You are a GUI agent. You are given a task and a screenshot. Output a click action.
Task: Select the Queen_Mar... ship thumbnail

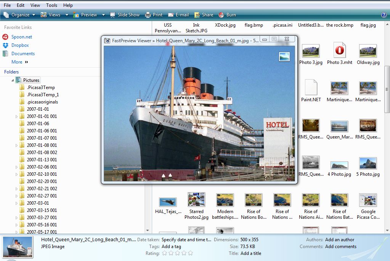pyautogui.click(x=339, y=126)
